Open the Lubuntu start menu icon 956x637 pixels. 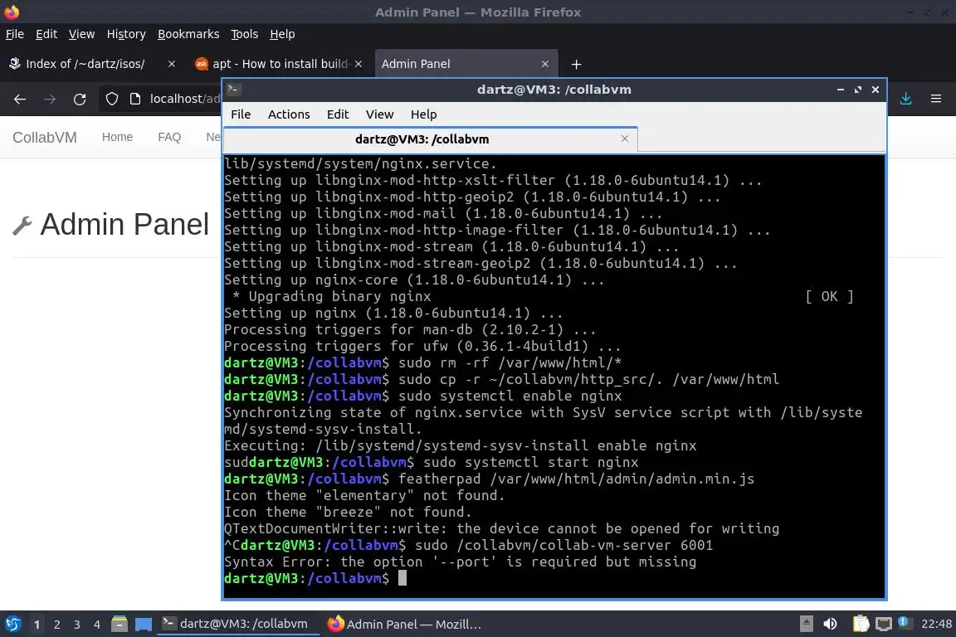point(12,625)
